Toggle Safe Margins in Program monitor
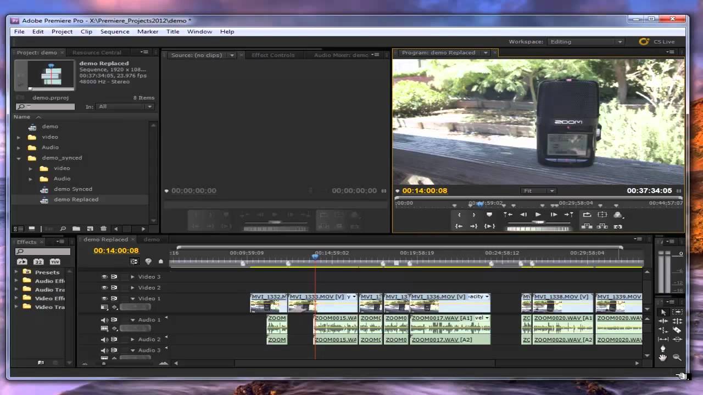 [x=602, y=215]
